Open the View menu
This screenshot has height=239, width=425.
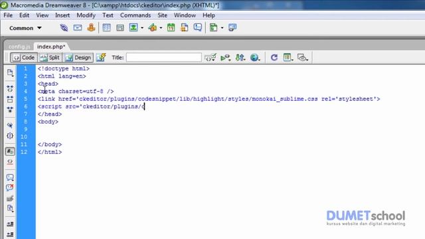(x=42, y=15)
